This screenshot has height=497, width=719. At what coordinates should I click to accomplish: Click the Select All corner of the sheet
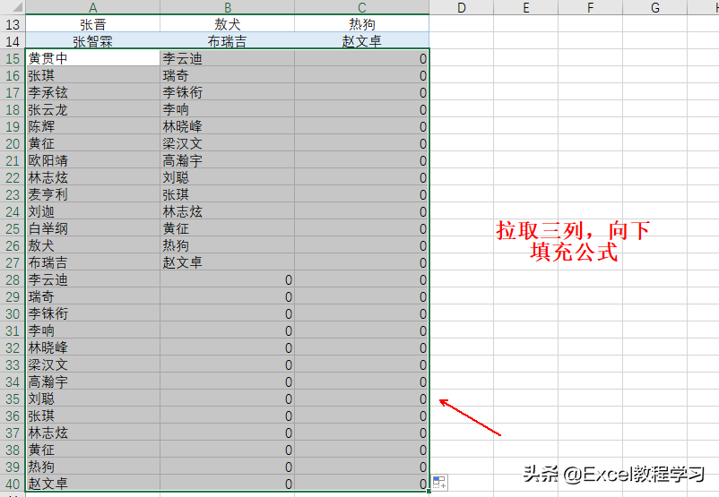pos(13,7)
